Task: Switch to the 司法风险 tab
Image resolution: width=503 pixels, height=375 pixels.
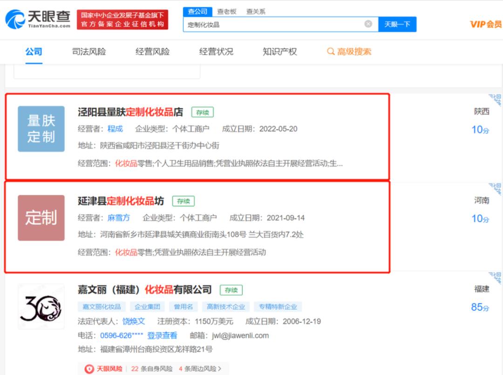Action: click(x=89, y=52)
